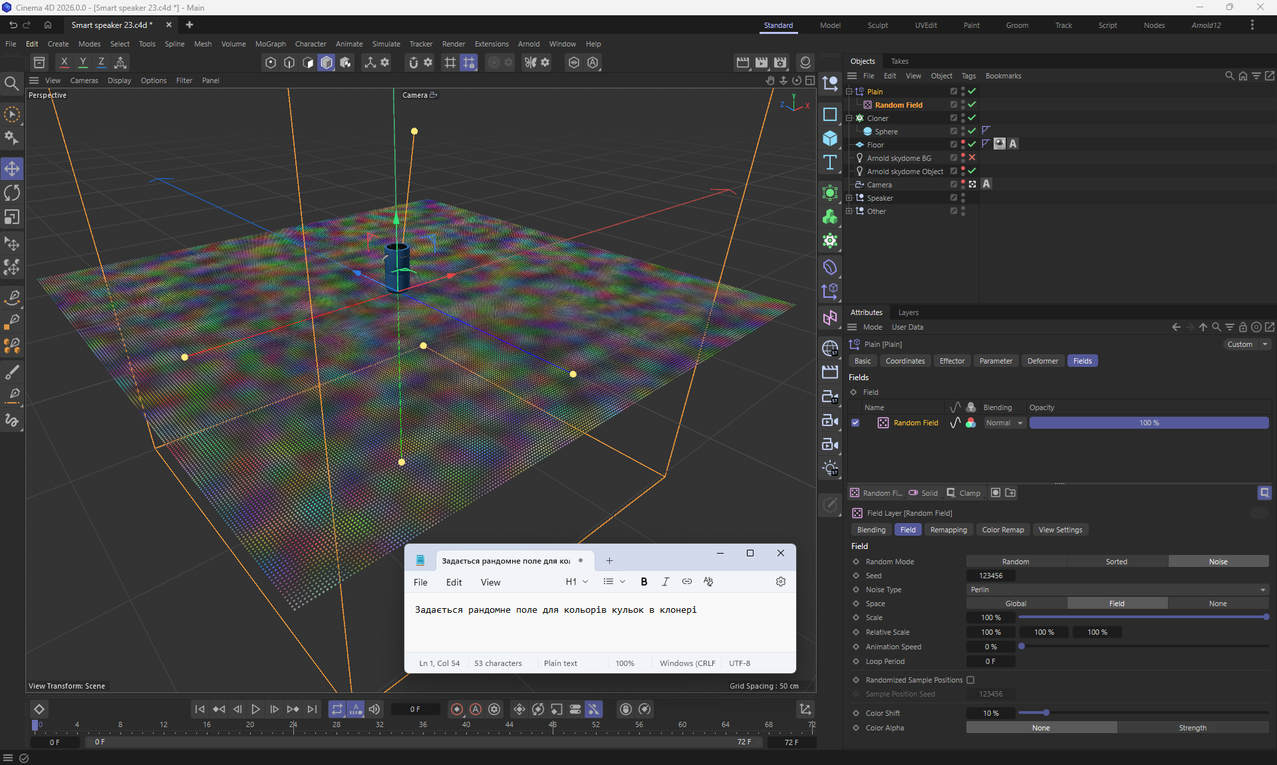Toggle Arnold skydome BG enable mark

click(972, 158)
